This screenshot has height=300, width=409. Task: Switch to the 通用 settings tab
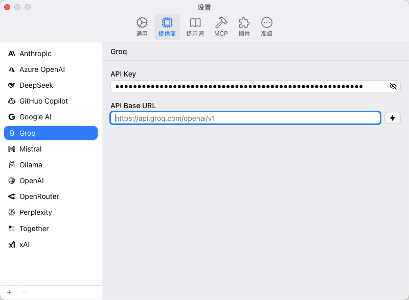pos(142,27)
